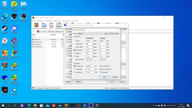Open the Discord desktop icon

(x=14, y=29)
